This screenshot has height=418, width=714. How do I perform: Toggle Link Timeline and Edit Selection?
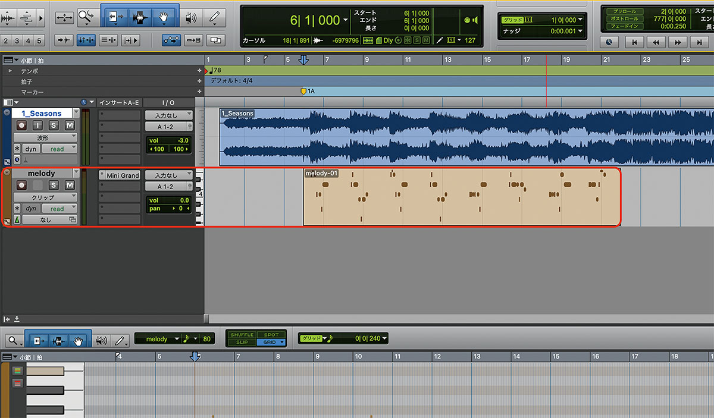[x=86, y=40]
